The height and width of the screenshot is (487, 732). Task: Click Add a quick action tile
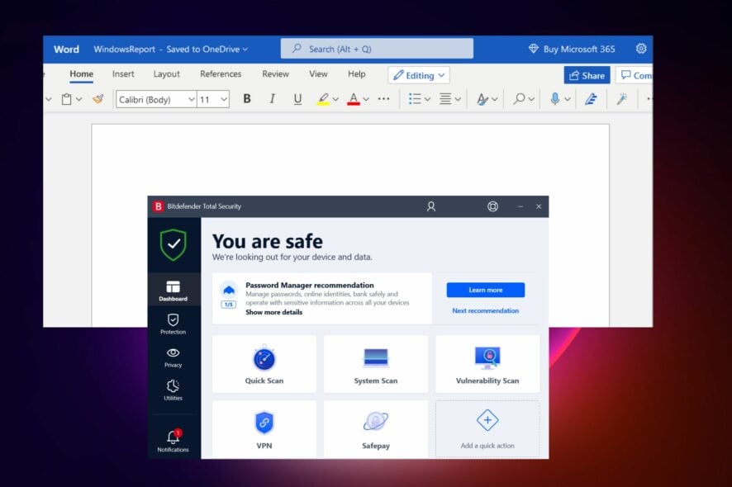click(487, 429)
